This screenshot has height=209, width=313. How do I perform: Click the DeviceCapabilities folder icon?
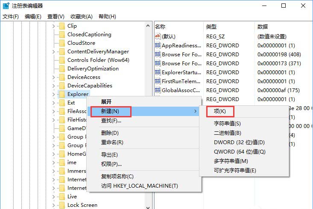click(62, 86)
